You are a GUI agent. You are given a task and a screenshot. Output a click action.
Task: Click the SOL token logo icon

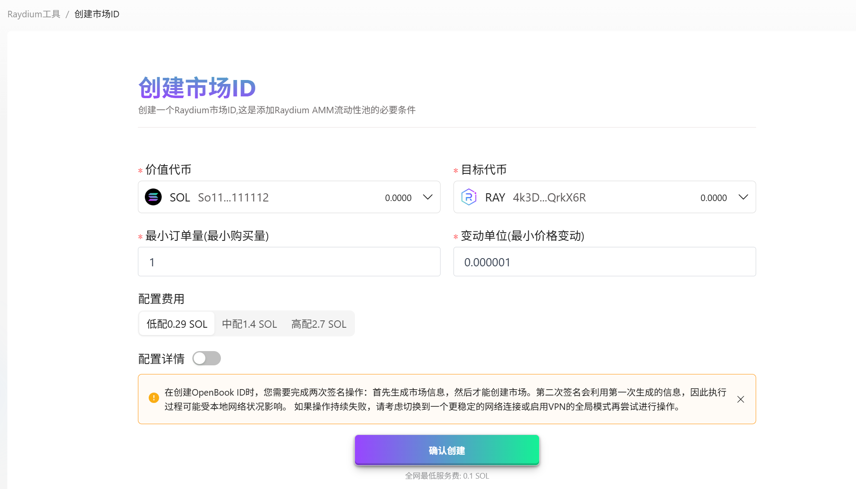click(x=153, y=197)
